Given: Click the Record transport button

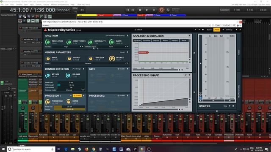Looking at the screenshot, I should [161, 10].
